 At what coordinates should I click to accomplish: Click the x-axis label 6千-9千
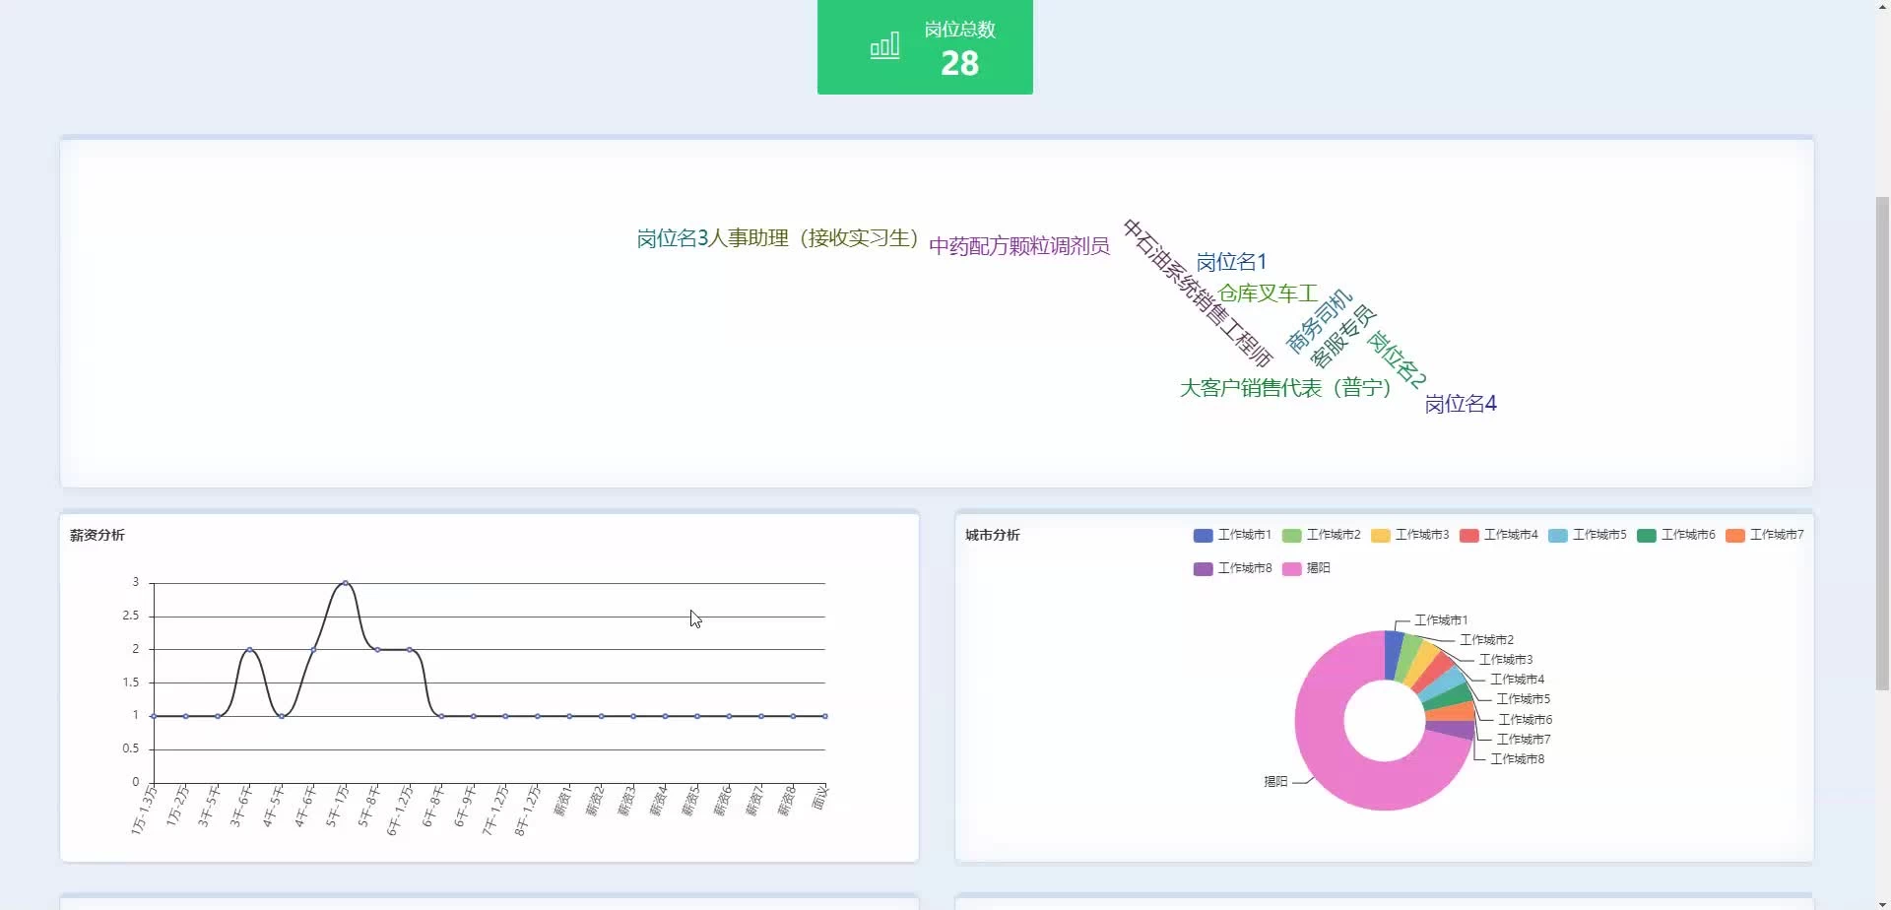464,806
